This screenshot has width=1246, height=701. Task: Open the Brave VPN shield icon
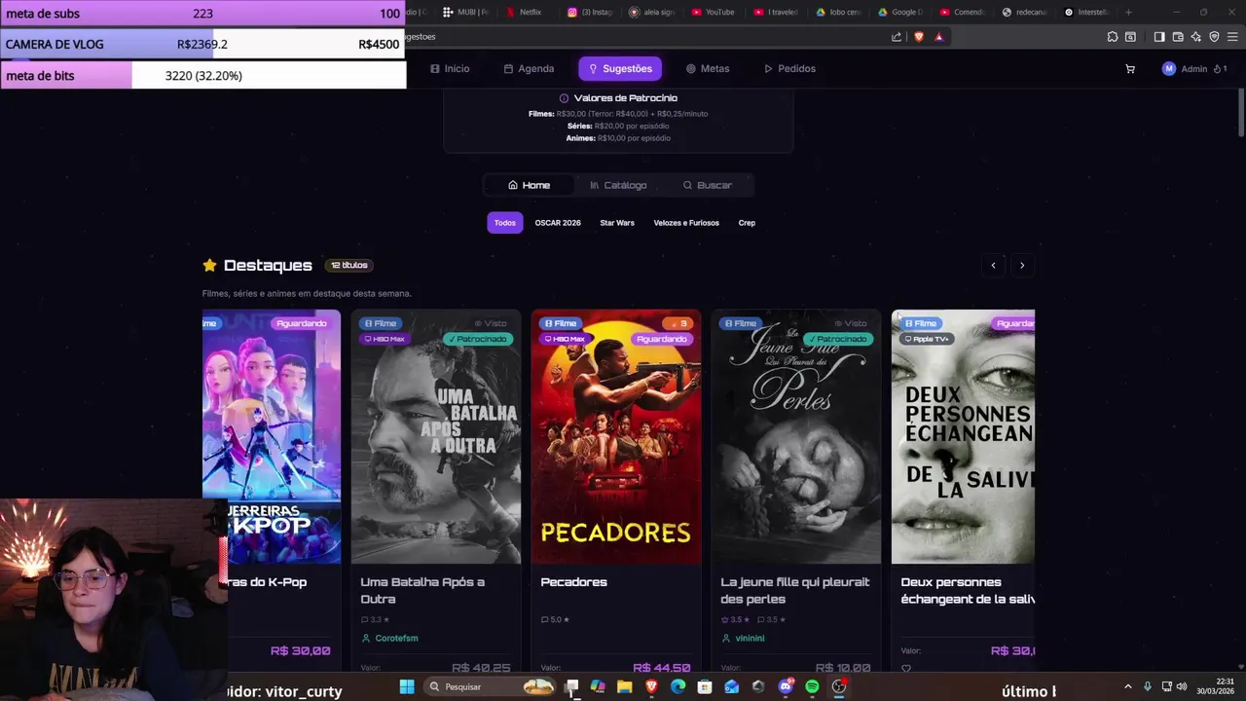tap(1214, 37)
